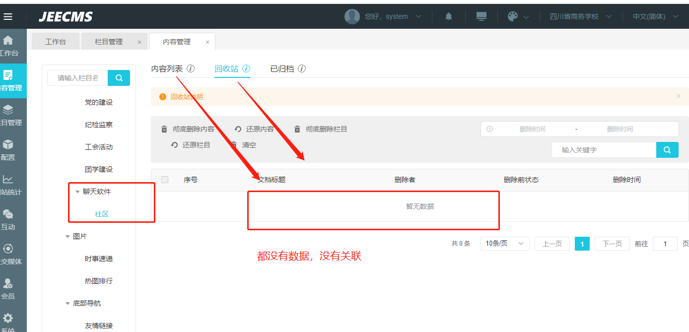Image resolution: width=689 pixels, height=332 pixels.
Task: Select 团学建设 channel
Action: point(99,169)
